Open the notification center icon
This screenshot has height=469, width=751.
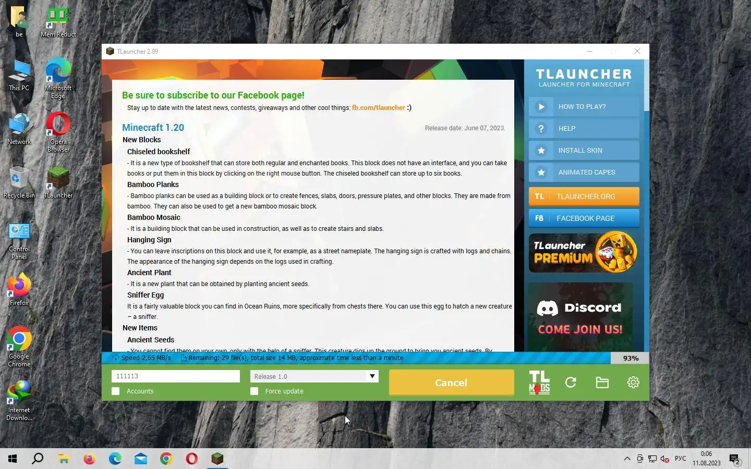735,459
